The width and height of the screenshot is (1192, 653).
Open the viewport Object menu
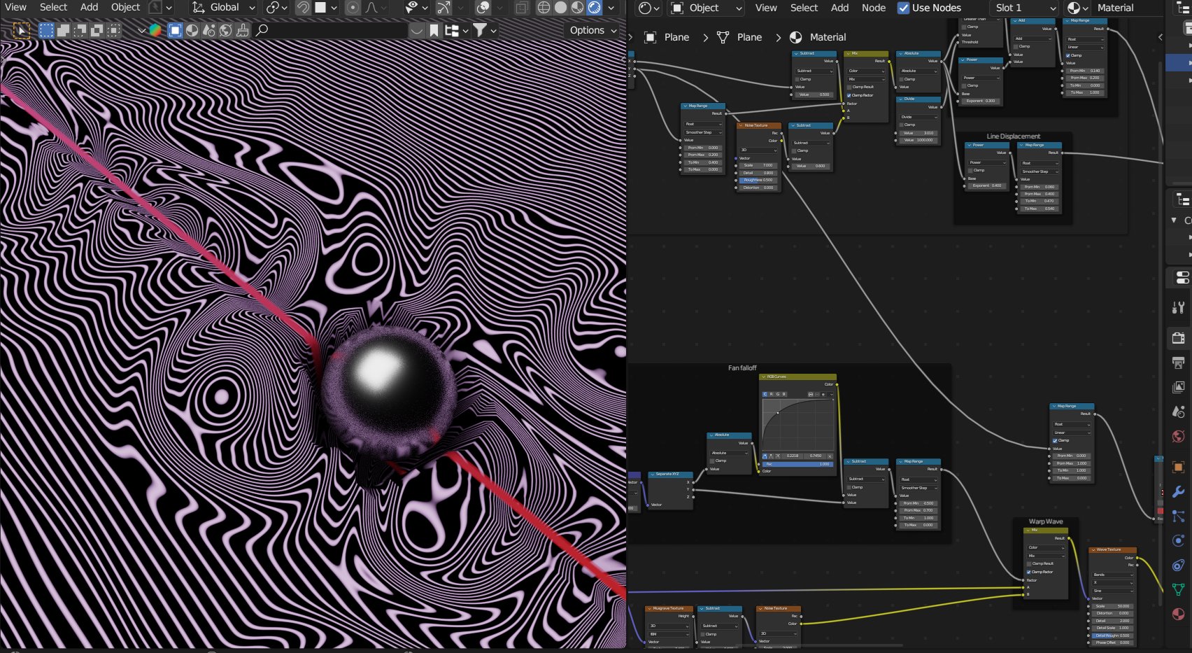pos(126,7)
